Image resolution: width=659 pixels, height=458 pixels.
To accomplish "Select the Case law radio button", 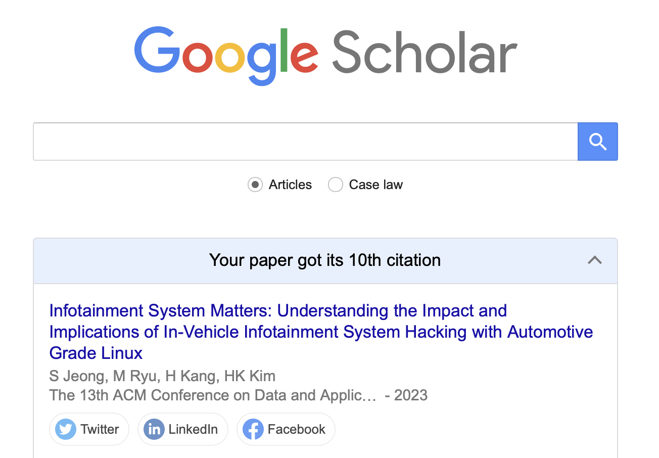I will pos(336,185).
